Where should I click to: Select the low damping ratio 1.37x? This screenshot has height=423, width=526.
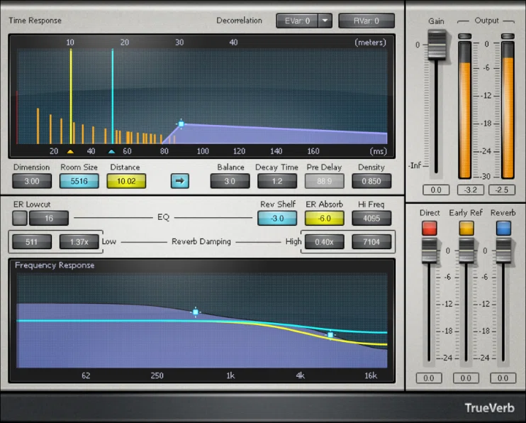tap(79, 241)
